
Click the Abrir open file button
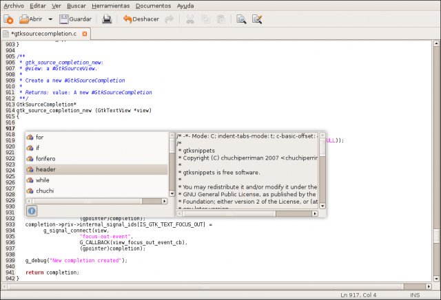(30, 19)
